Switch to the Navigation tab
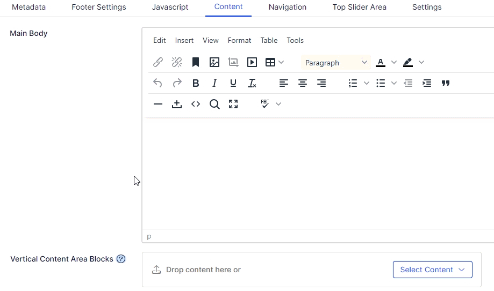Screen dimensions: 494x291 (x=288, y=7)
